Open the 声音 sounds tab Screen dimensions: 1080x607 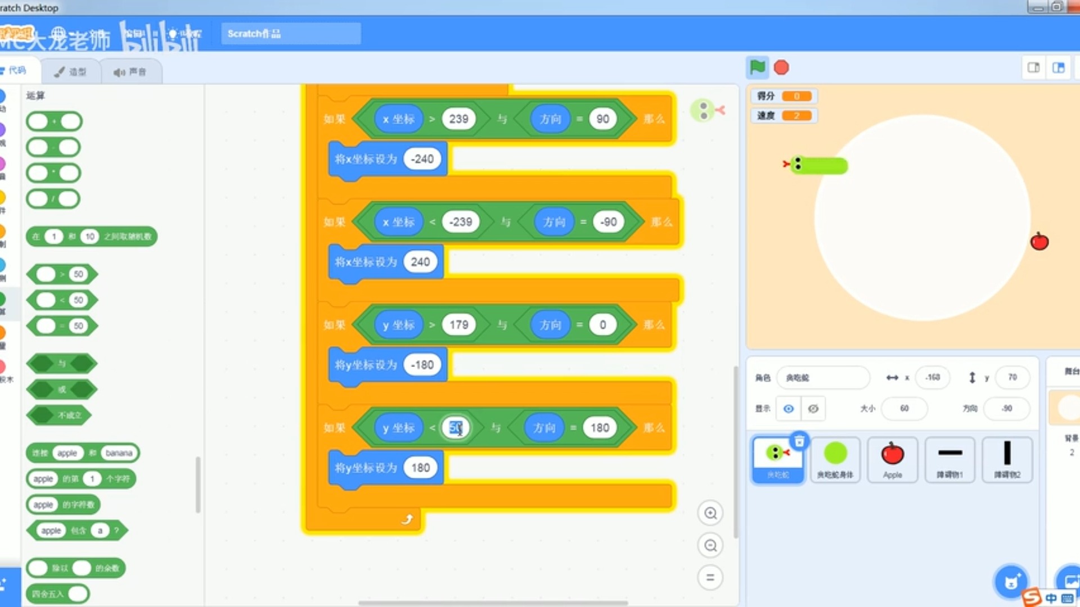pyautogui.click(x=130, y=71)
